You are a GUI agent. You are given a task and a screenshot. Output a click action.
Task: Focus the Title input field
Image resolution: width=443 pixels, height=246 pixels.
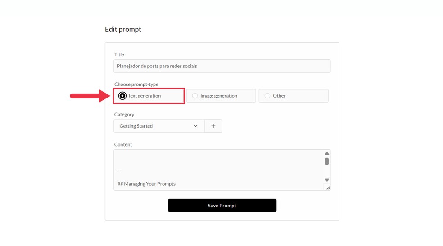[222, 66]
